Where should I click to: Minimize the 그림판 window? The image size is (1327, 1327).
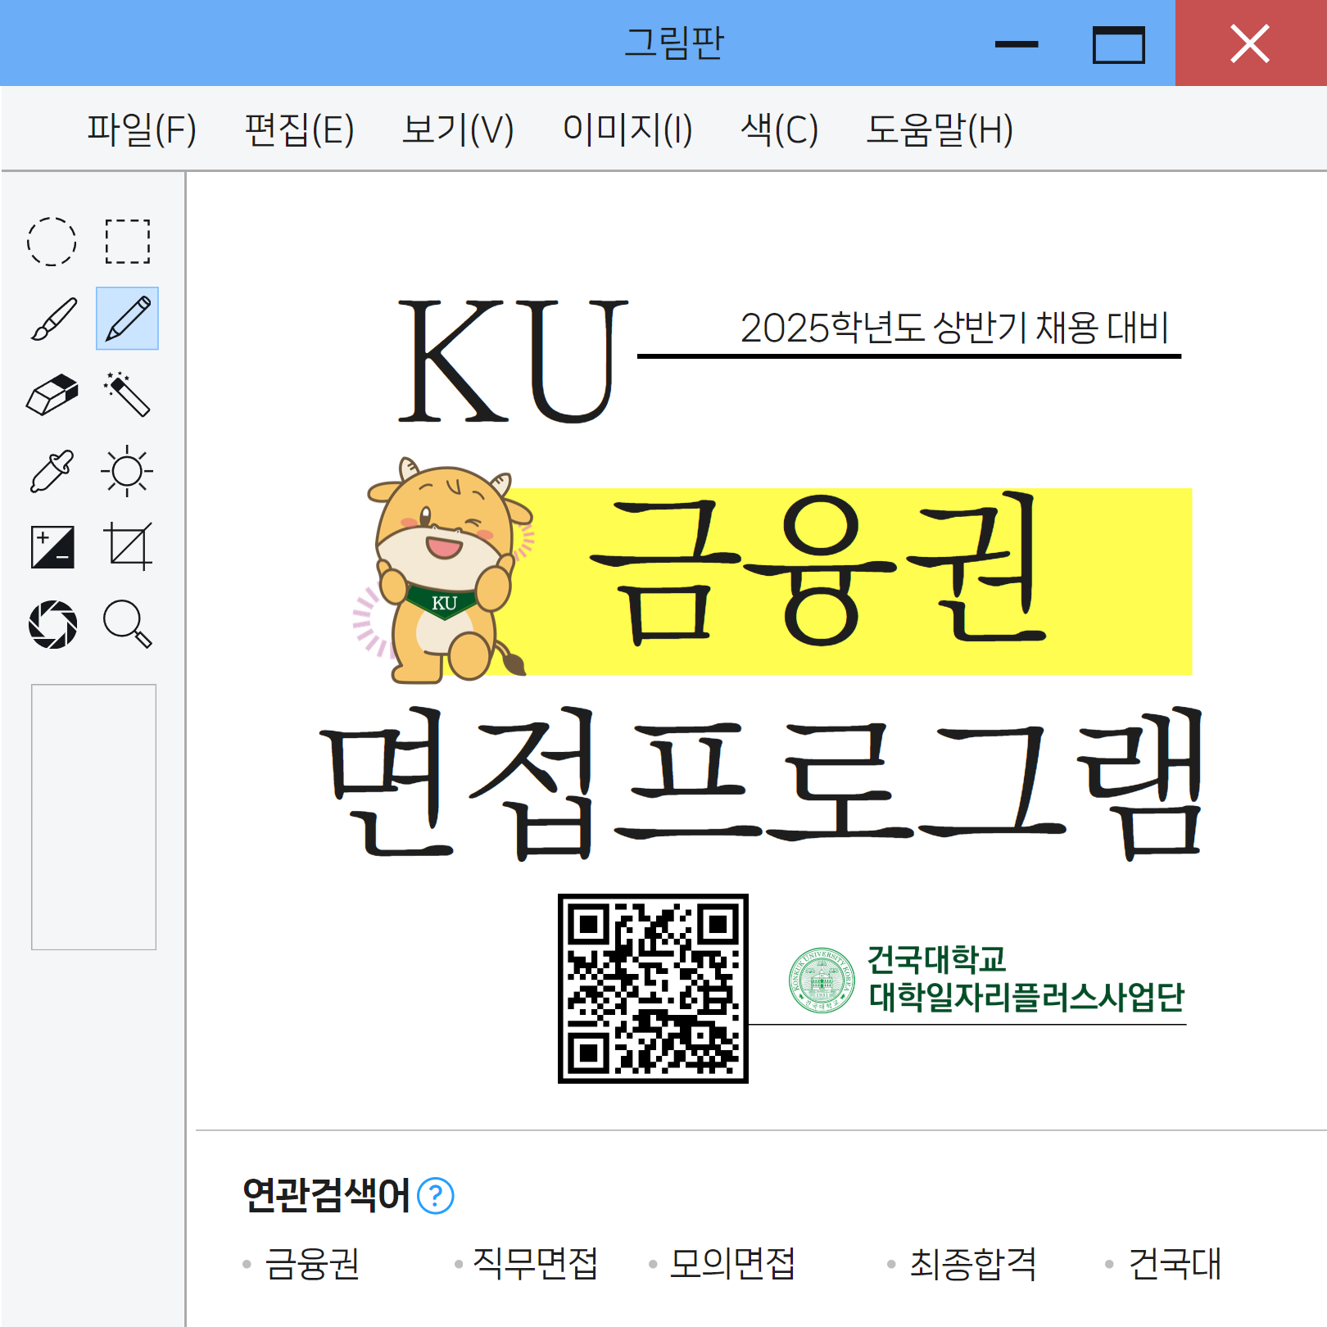click(1017, 43)
